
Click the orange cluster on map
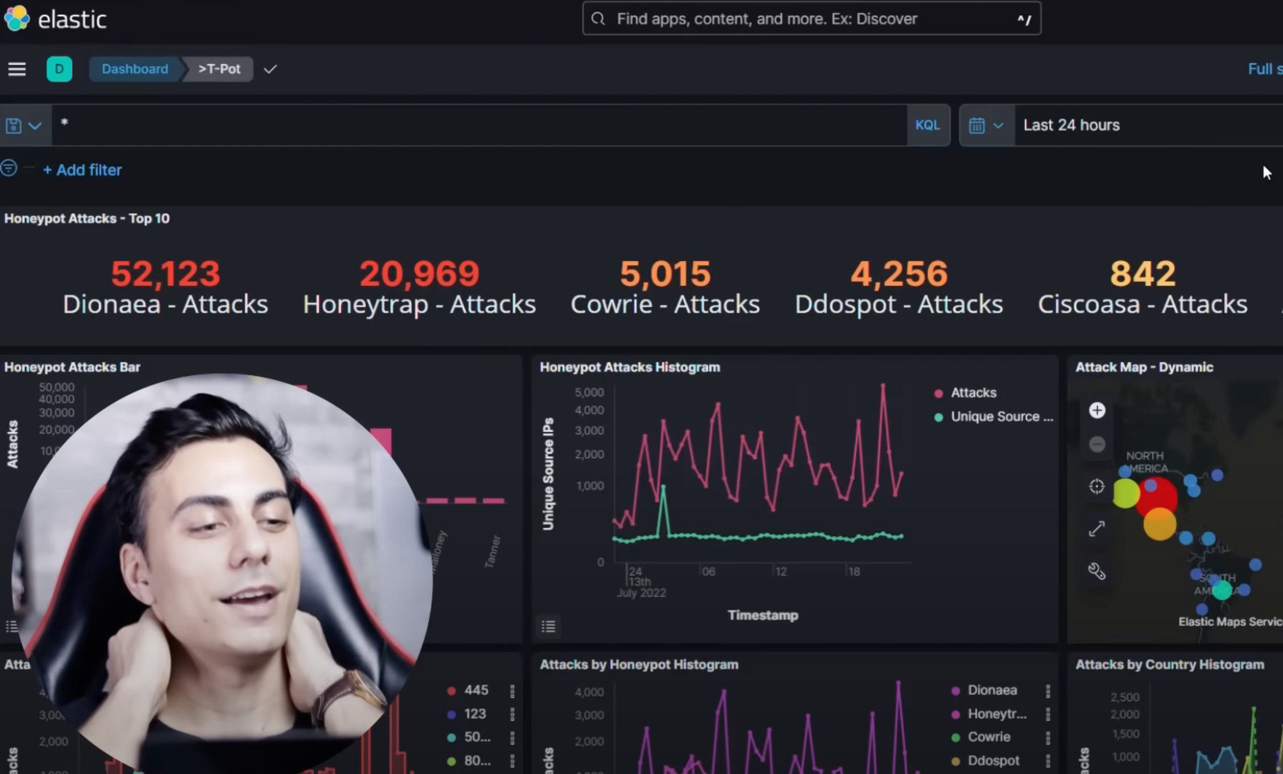(1160, 524)
